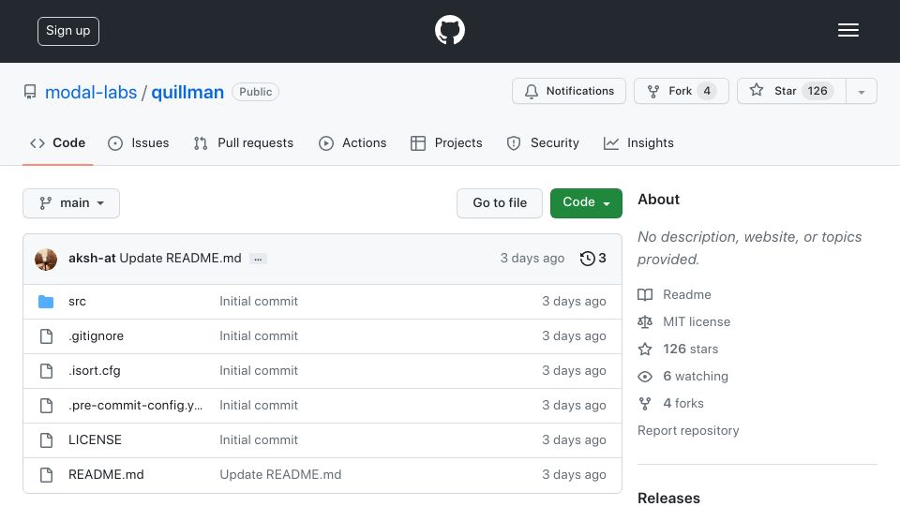900x506 pixels.
Task: Click aksh-at user avatar
Action: [x=46, y=260]
